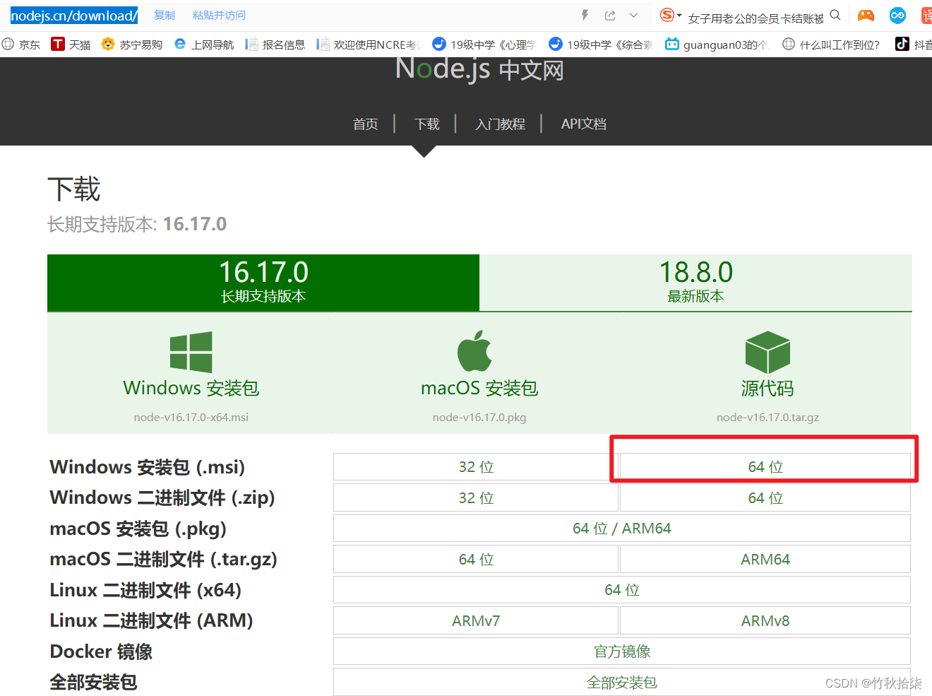The width and height of the screenshot is (932, 696).
Task: Click node-v16.17.0.tar.gz filename
Action: [x=767, y=417]
